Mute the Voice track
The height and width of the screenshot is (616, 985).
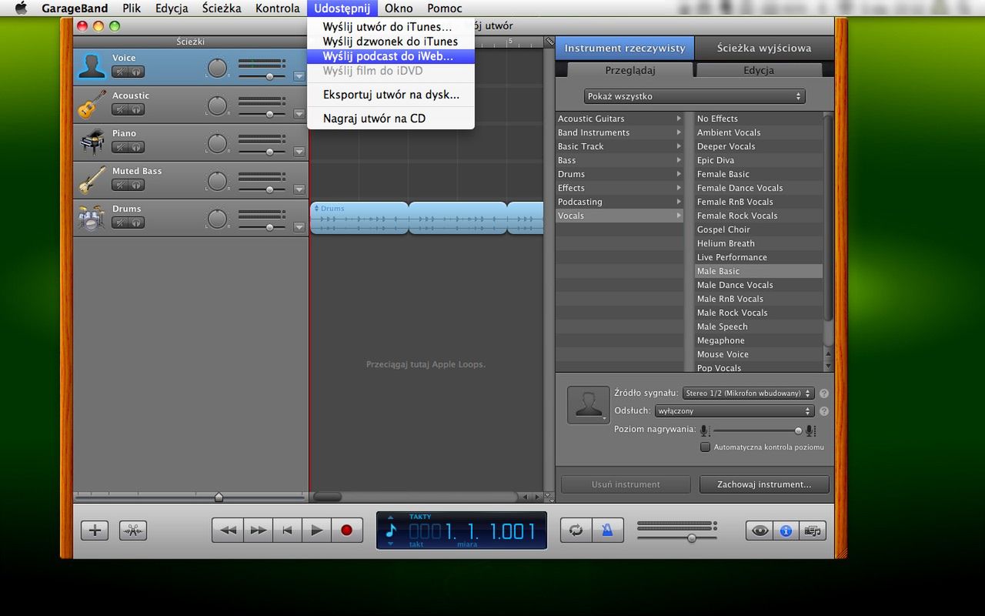coord(120,72)
